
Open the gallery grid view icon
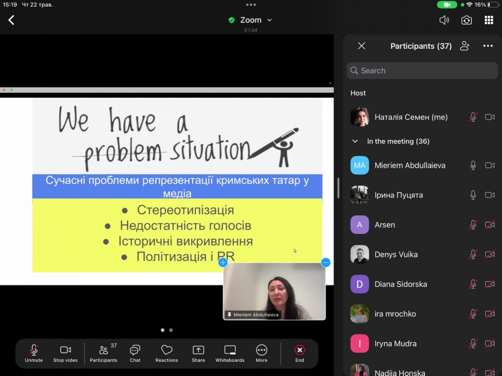pyautogui.click(x=489, y=20)
